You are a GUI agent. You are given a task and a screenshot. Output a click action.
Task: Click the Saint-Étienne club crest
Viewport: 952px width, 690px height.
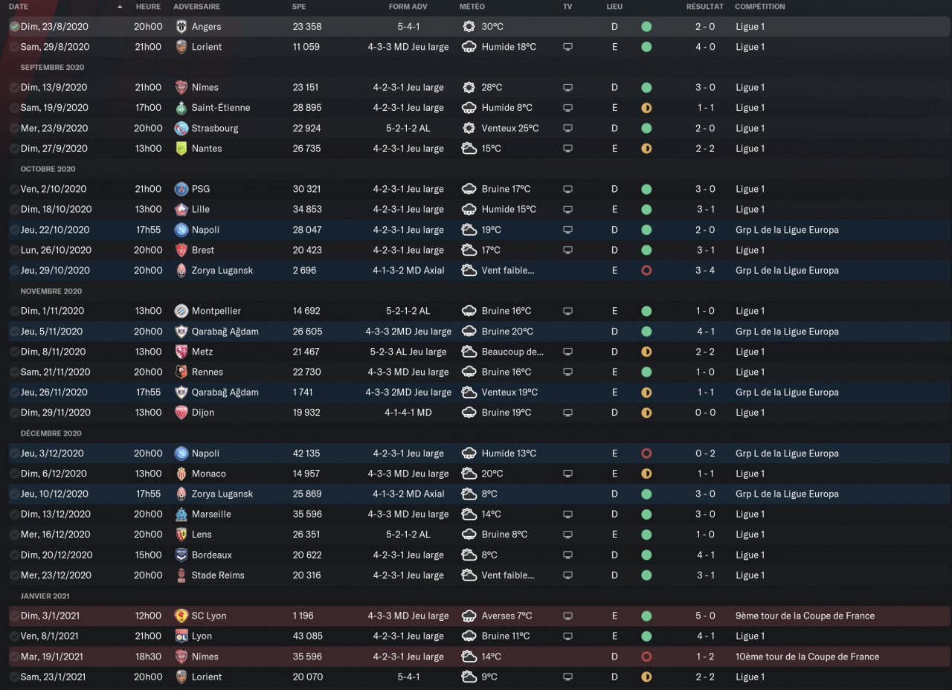(x=181, y=108)
